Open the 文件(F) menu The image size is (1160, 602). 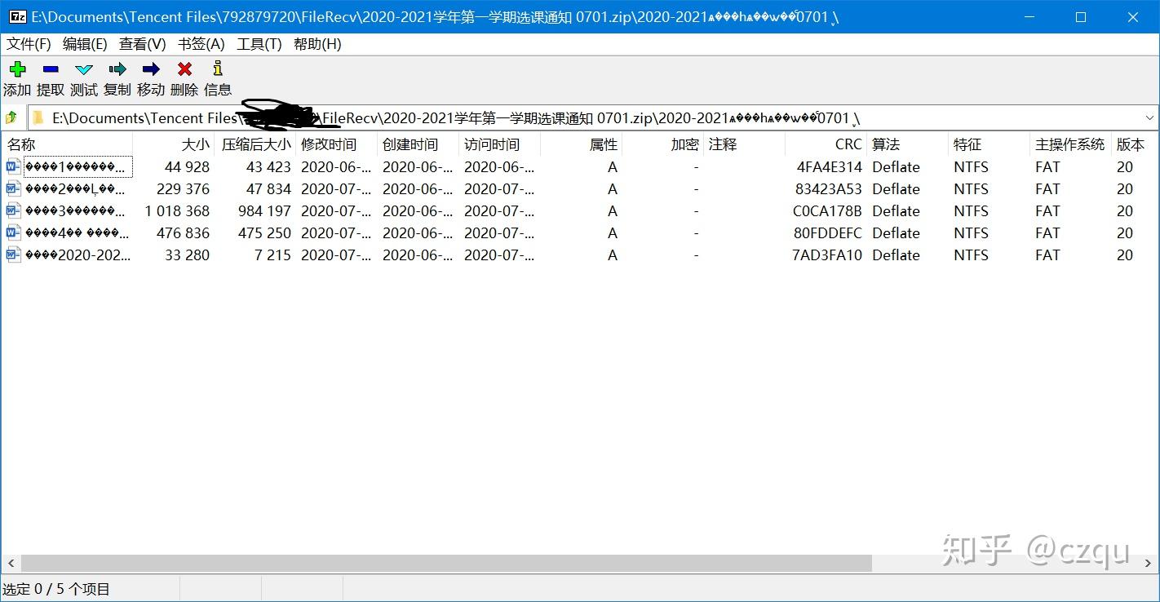pos(27,44)
